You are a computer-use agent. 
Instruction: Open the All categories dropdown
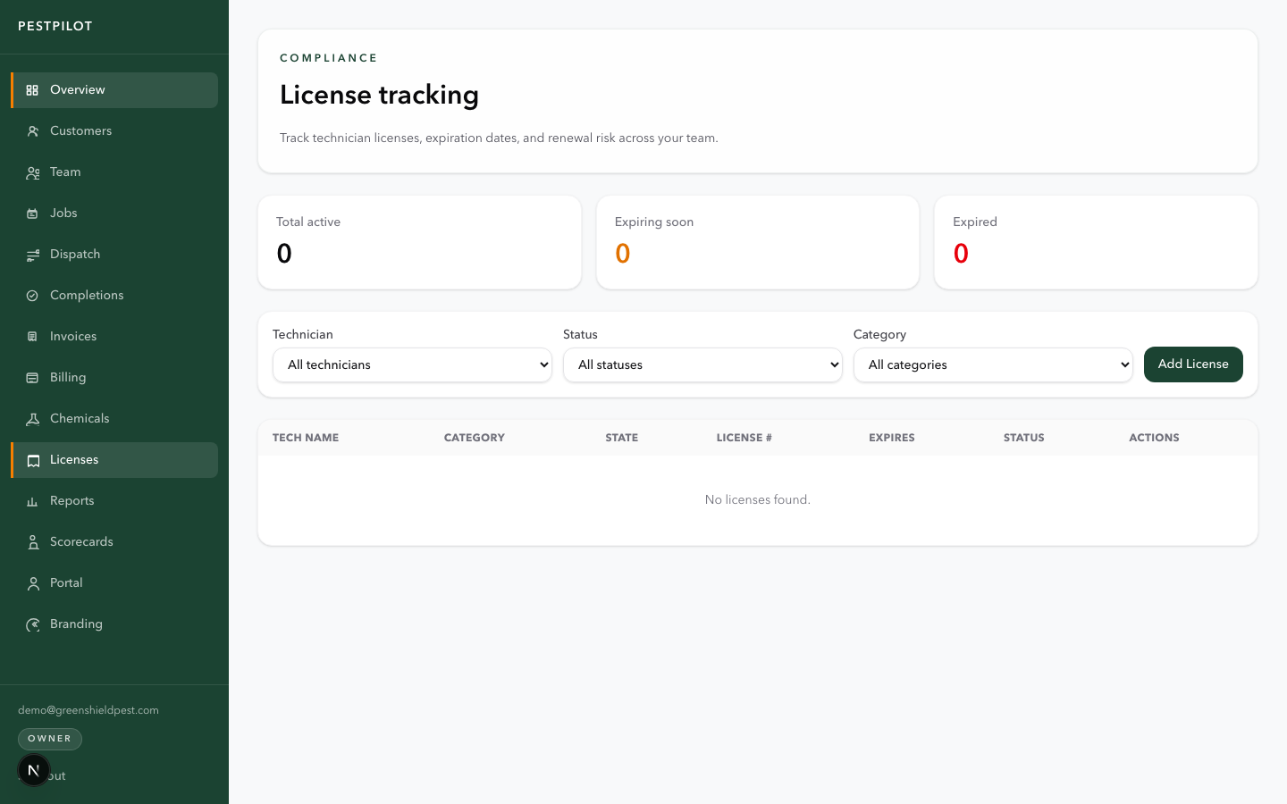pos(993,364)
